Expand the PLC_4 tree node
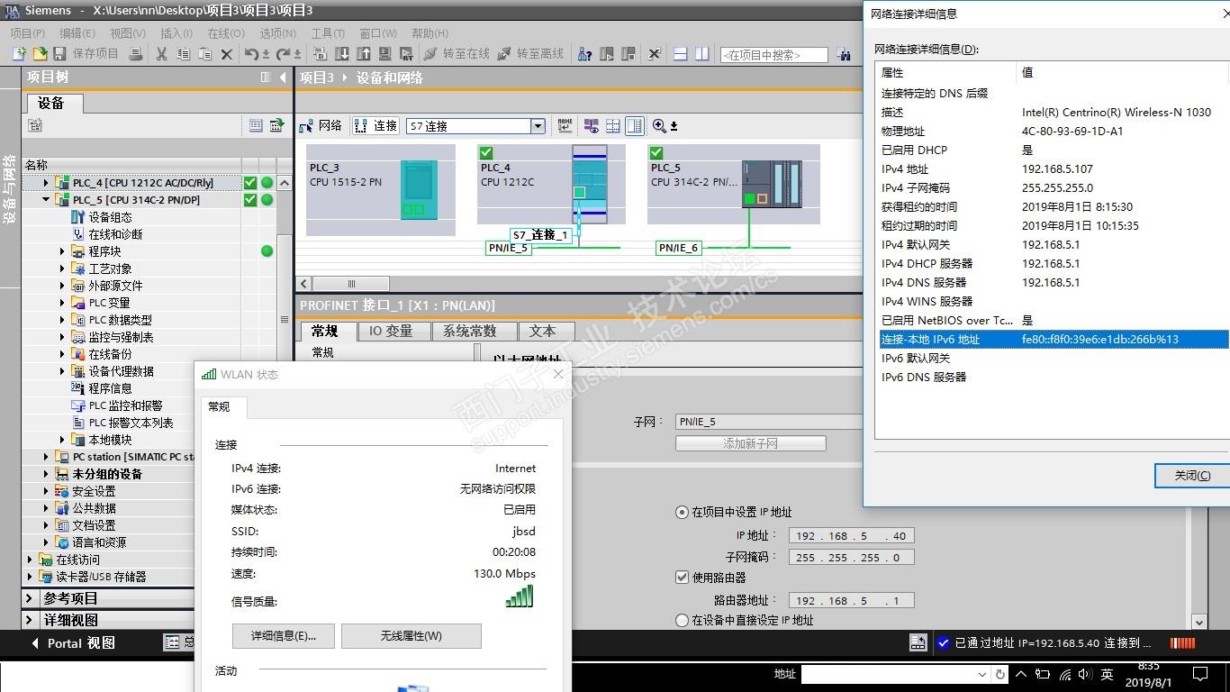This screenshot has width=1230, height=692. point(46,183)
